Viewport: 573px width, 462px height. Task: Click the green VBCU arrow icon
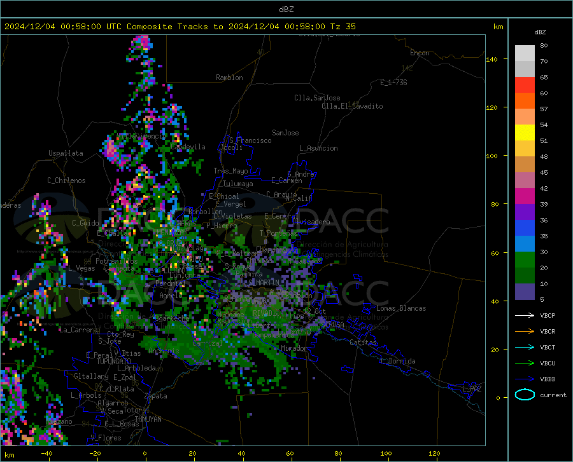[x=525, y=363]
